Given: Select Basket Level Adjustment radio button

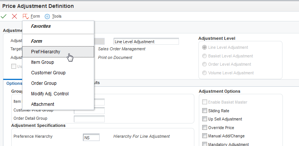Looking at the screenshot, I should 204,56.
